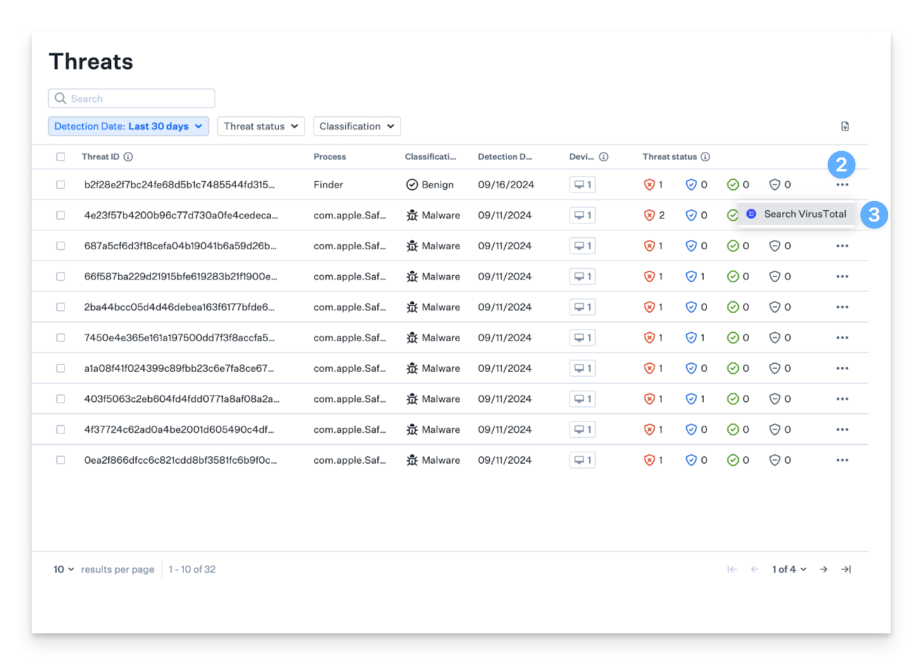Screen dimensions: 923x665
Task: Open more actions for threat 2ba44bcc05d4d46debea
Action: click(842, 308)
